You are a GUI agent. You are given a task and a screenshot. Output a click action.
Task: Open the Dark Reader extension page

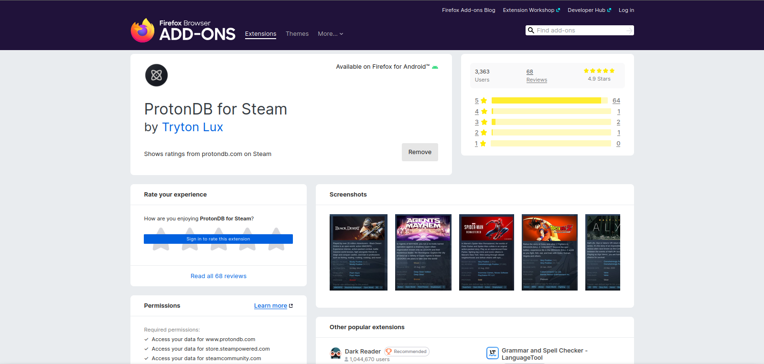pos(363,352)
